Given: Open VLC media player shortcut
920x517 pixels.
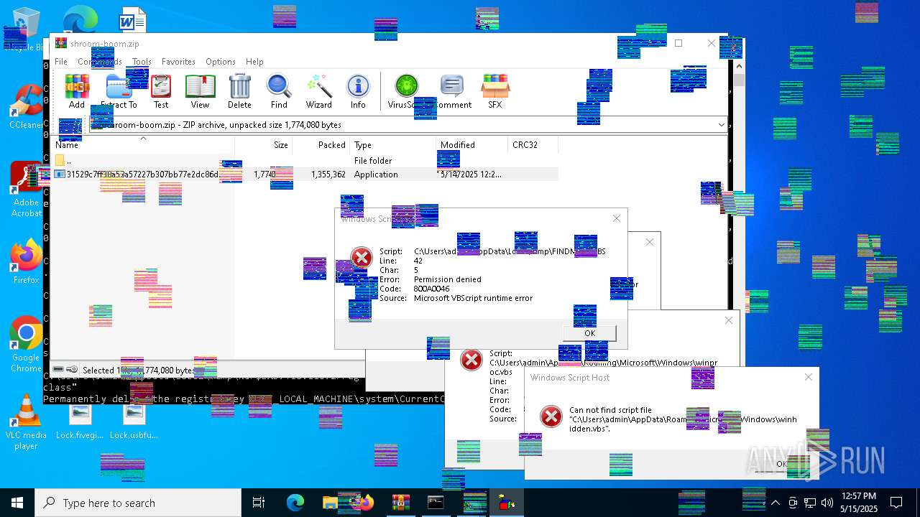Looking at the screenshot, I should coord(26,422).
